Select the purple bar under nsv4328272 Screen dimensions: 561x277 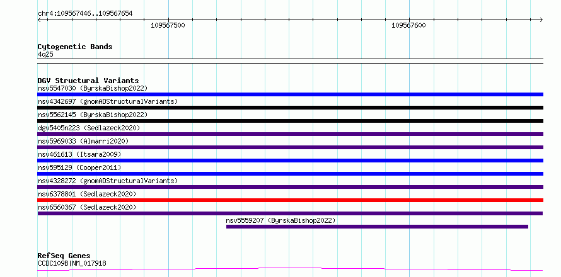click(290, 187)
